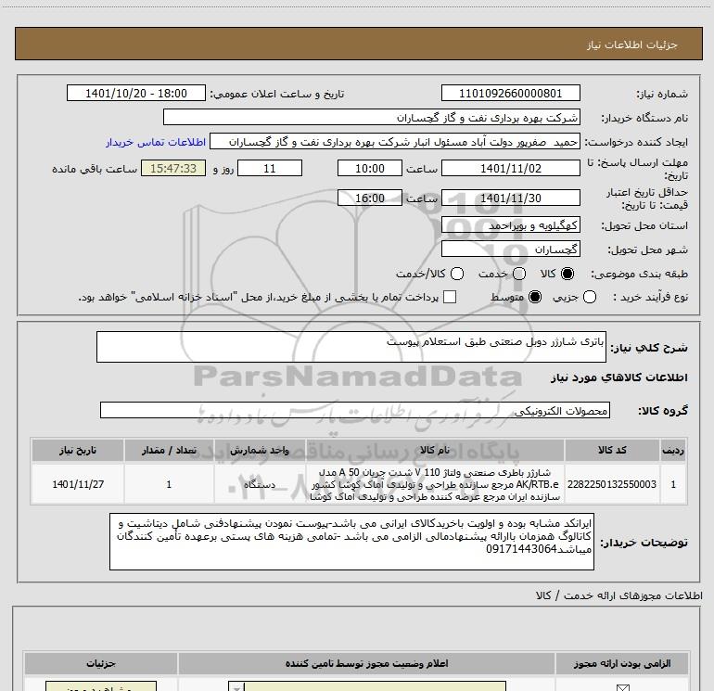Click the اطلاعات مجوزهای ارائه خدمت / کالا heading
This screenshot has height=691, width=714.
pyautogui.click(x=618, y=595)
